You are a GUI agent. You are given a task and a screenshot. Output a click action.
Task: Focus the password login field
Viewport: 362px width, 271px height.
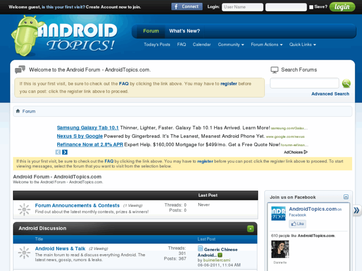[x=286, y=7]
